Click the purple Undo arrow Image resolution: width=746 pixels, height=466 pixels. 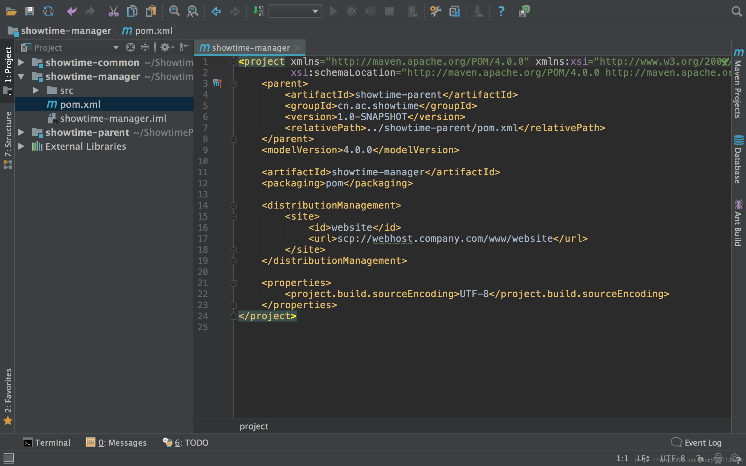coord(71,12)
